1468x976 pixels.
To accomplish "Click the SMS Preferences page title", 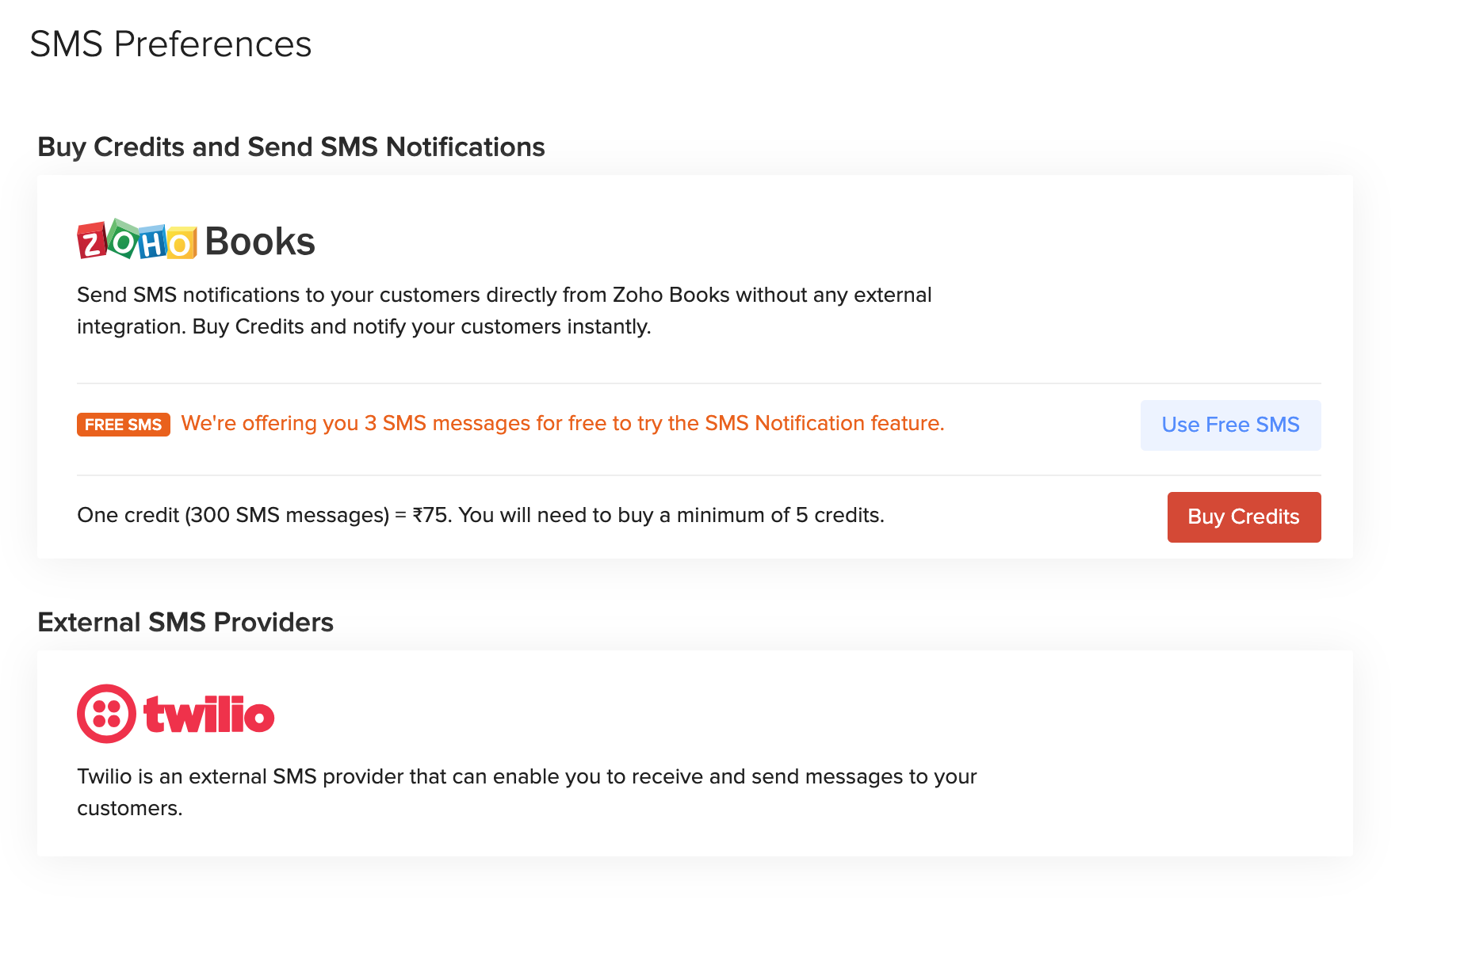I will point(170,44).
